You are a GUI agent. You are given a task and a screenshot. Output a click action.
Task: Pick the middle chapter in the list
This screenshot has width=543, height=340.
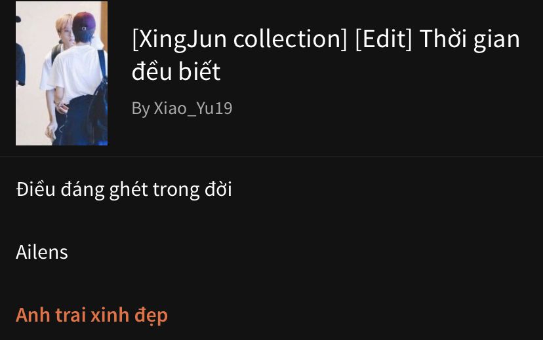point(42,252)
